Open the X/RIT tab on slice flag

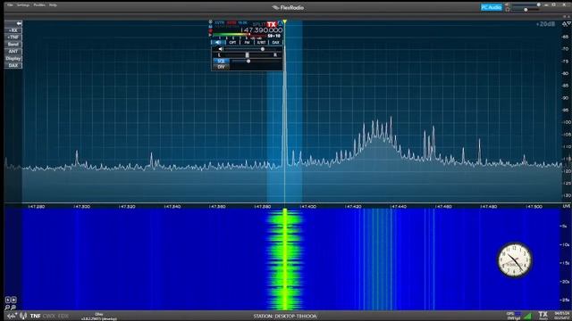261,42
